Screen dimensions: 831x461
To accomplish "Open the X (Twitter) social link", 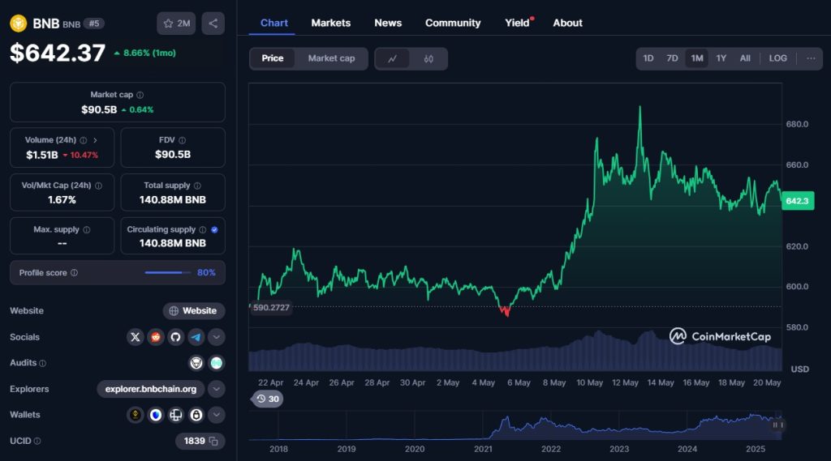I will coord(136,337).
